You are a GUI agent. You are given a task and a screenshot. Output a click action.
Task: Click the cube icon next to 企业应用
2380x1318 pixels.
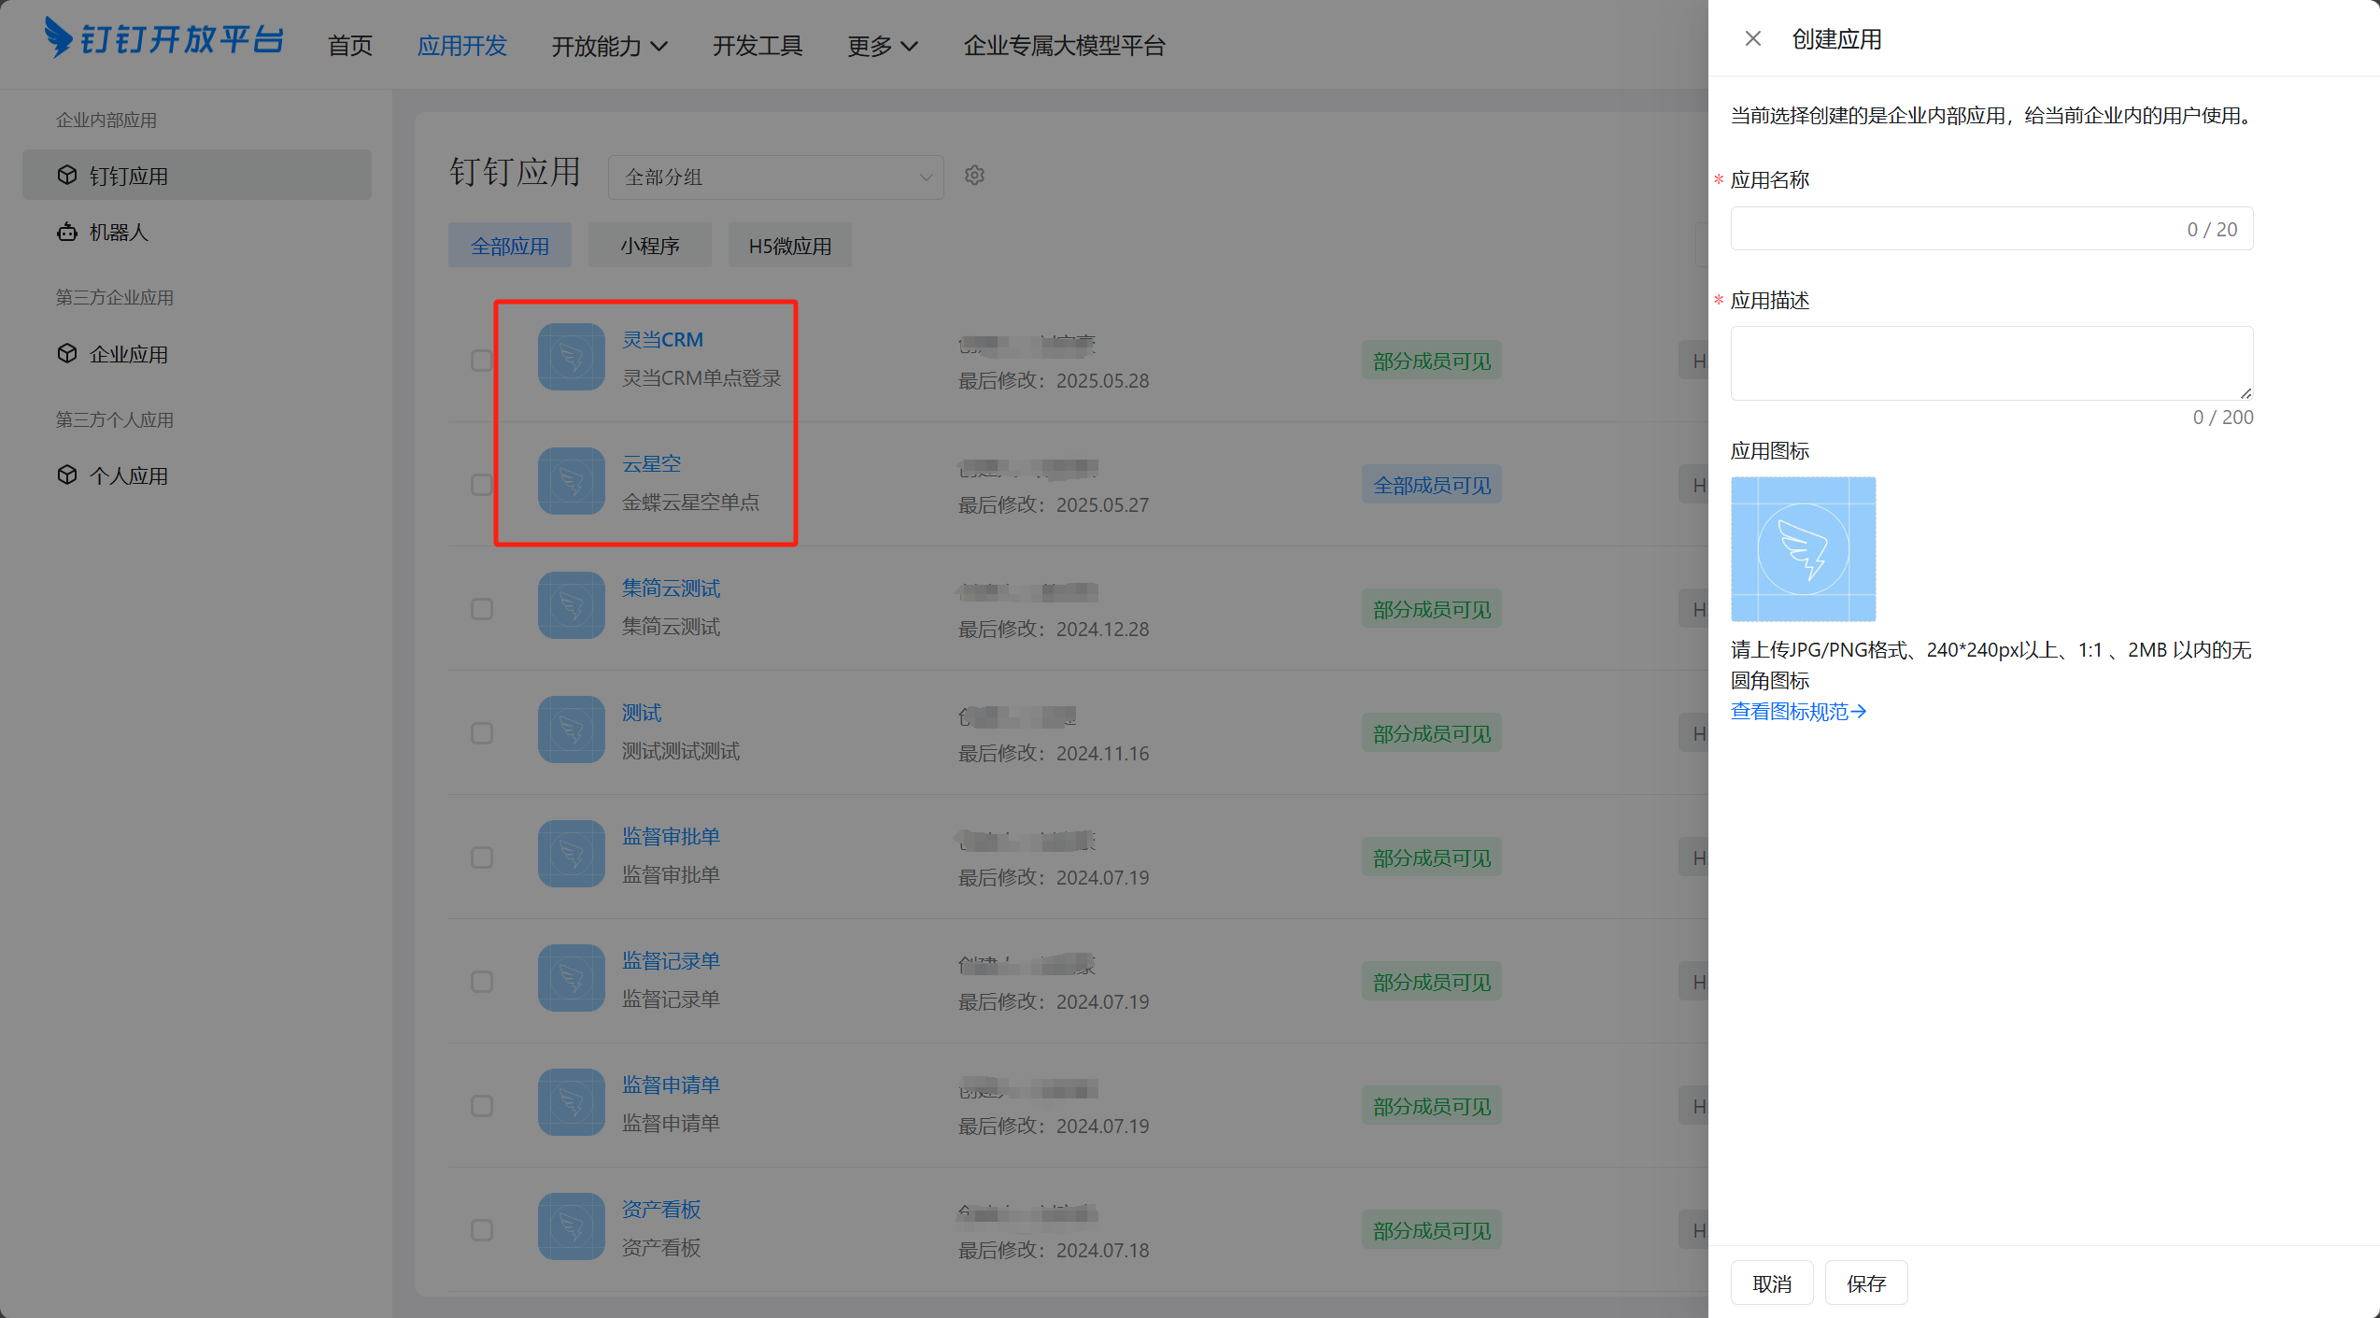pyautogui.click(x=67, y=354)
